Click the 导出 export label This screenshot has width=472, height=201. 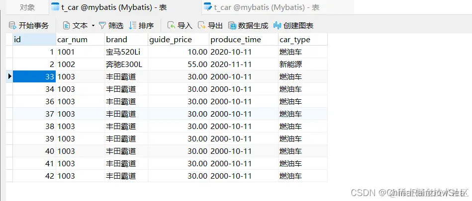point(215,25)
